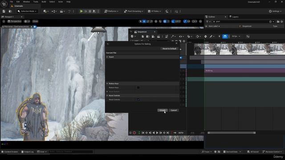Click Reset to Default in baking dialog
The width and height of the screenshot is (285, 160).
(169, 49)
